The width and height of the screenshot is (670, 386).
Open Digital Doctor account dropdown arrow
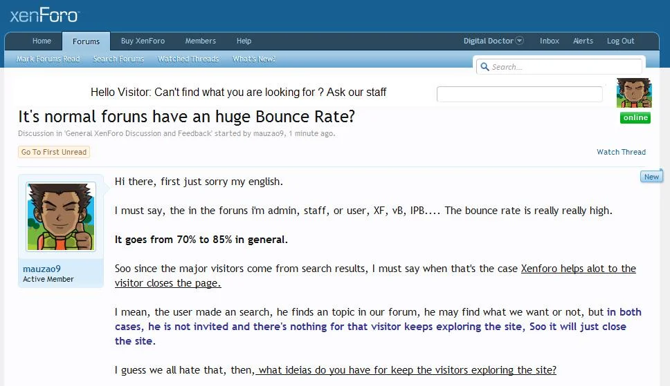pos(520,41)
